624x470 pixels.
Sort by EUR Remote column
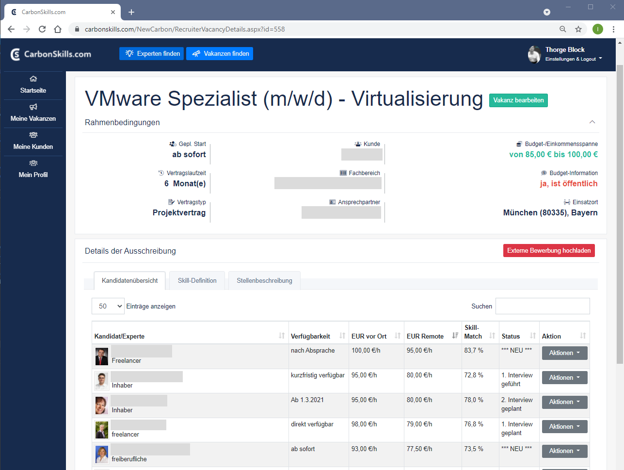click(455, 336)
